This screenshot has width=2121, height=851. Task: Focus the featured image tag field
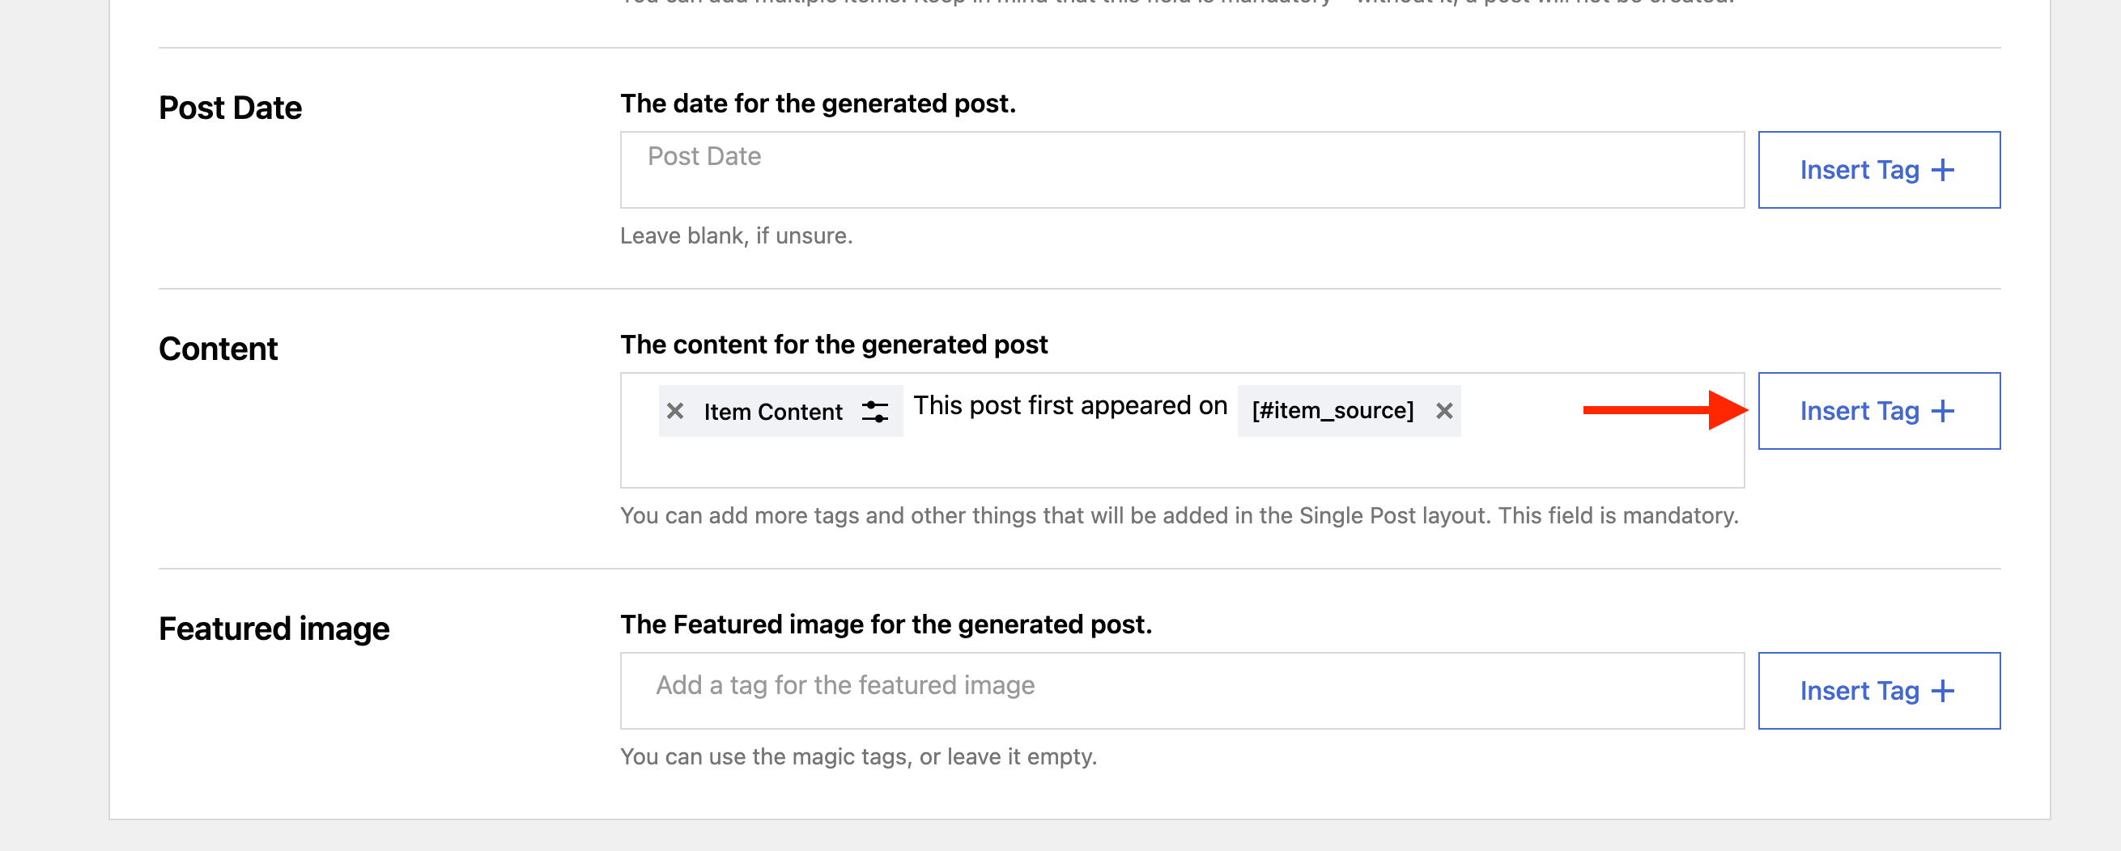pos(1182,691)
